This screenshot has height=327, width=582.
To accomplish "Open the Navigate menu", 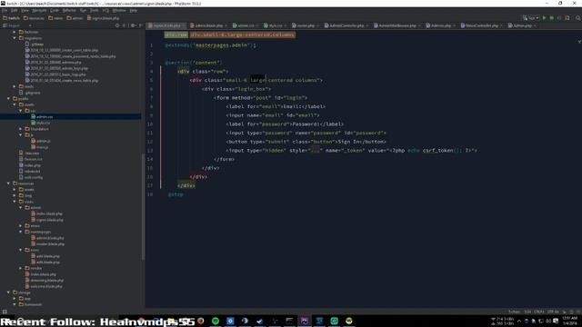I will (x=39, y=10).
